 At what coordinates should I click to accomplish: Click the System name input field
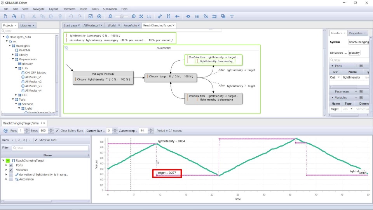pyautogui.click(x=359, y=42)
